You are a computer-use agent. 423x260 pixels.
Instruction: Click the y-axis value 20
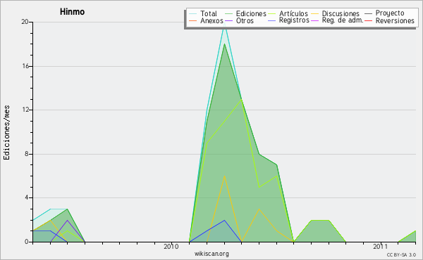click(x=25, y=22)
